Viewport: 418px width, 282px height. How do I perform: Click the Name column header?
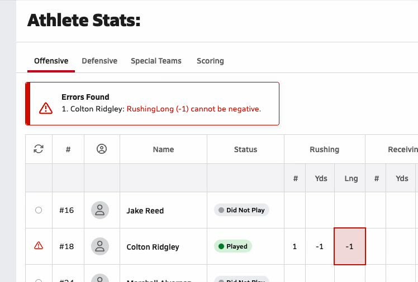point(163,149)
